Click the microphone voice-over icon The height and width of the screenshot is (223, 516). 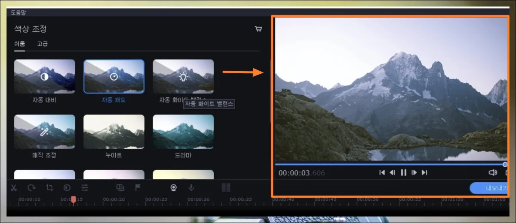pos(191,187)
